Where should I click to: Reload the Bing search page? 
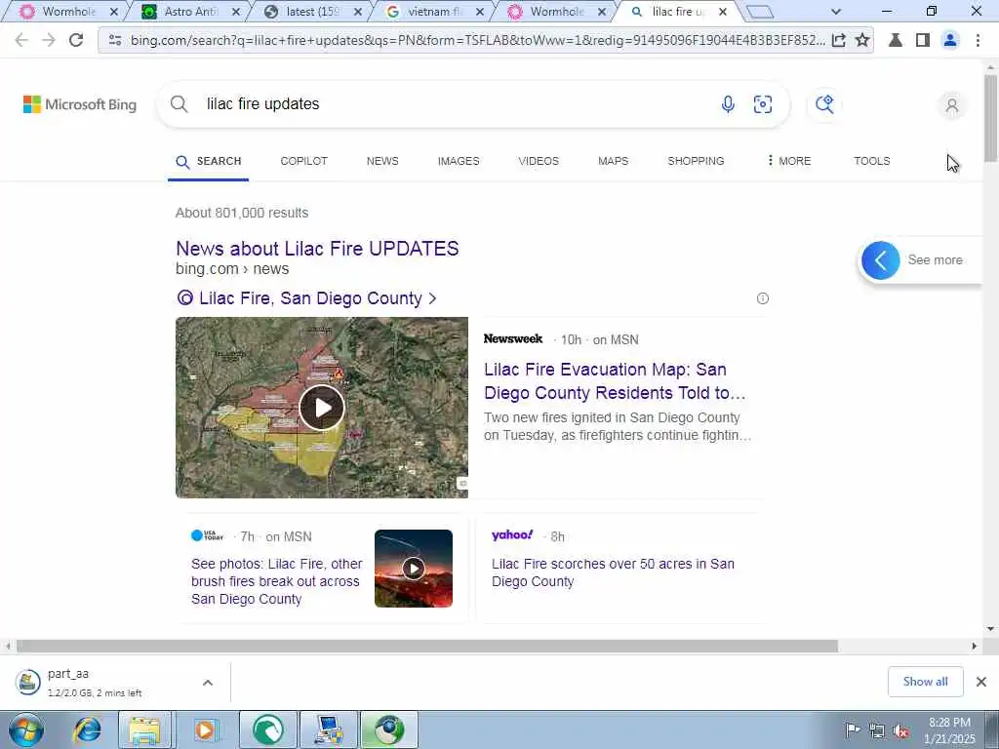tap(76, 40)
